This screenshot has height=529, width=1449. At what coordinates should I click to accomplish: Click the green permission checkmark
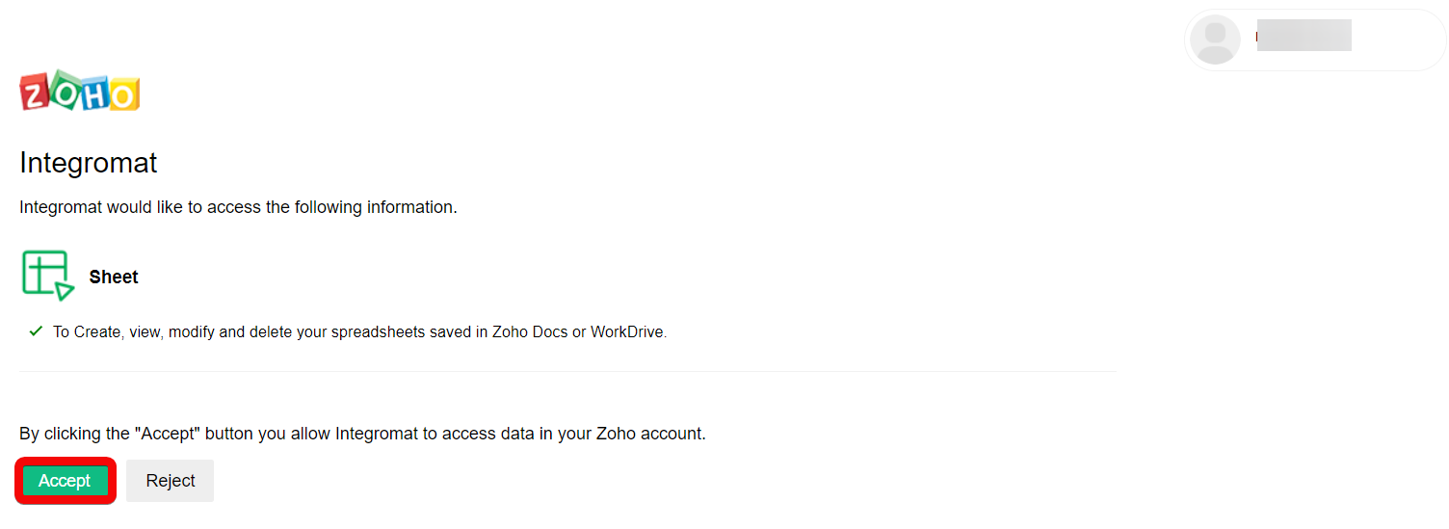pos(36,331)
